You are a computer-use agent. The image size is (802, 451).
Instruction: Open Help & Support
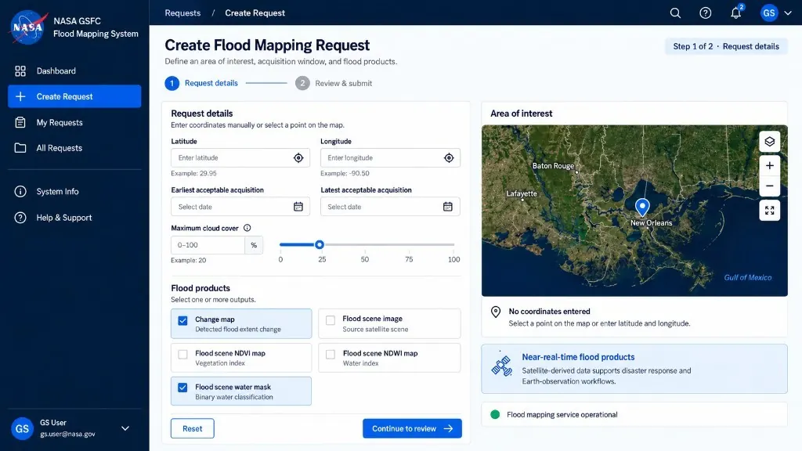[x=74, y=218]
